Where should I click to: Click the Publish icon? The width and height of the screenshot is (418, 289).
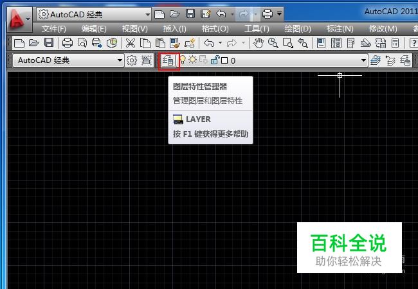(x=97, y=43)
